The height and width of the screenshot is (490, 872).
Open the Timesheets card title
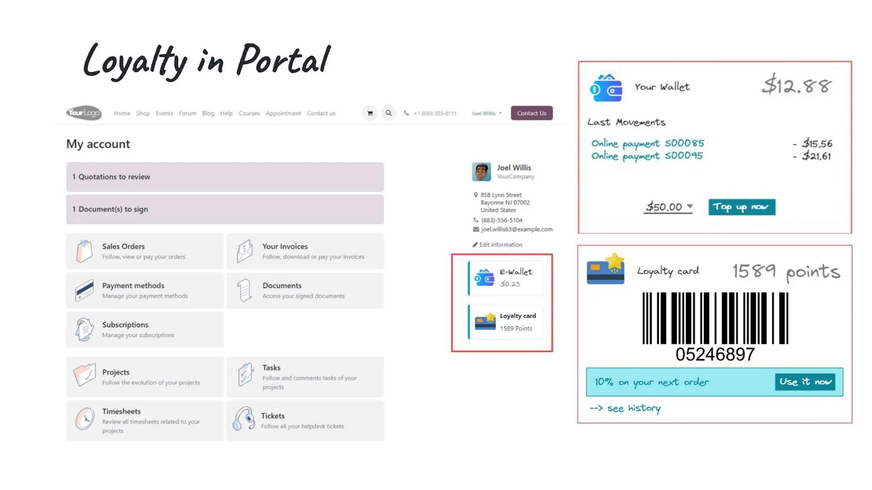[x=121, y=411]
